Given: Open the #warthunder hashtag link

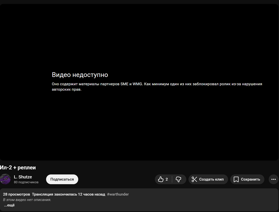Looking at the screenshot, I should pos(118,194).
